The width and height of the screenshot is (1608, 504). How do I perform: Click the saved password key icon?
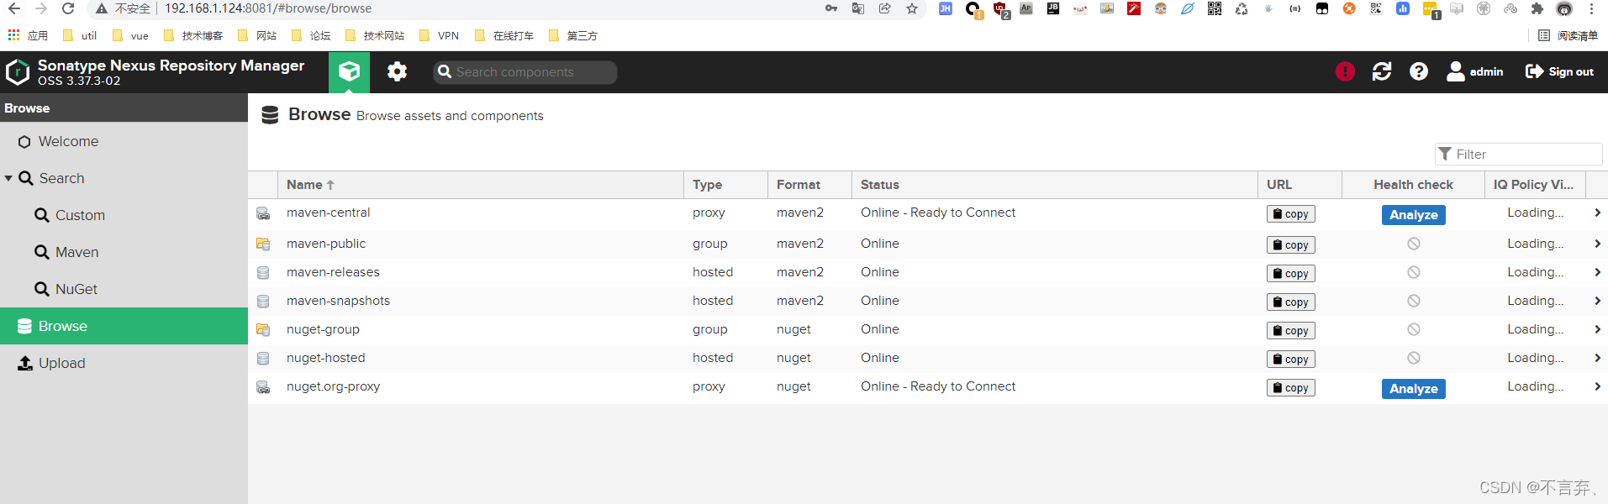(831, 8)
